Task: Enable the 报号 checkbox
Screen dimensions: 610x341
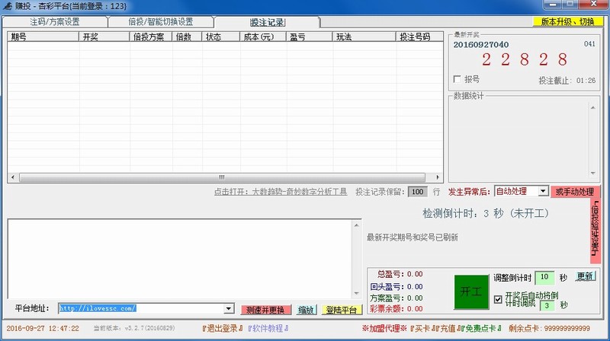Action: point(457,79)
